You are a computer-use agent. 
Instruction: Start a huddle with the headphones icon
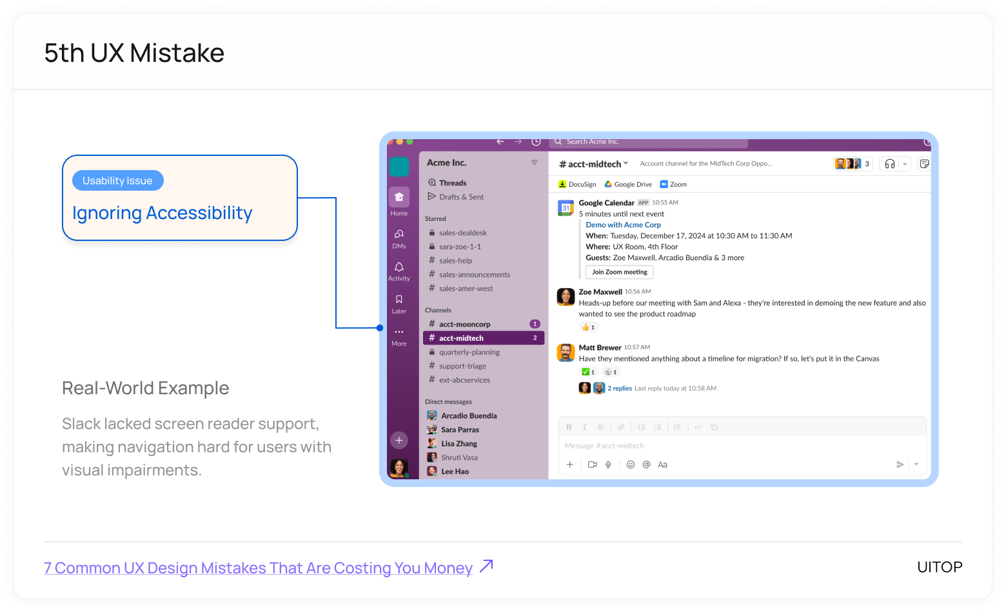pyautogui.click(x=890, y=164)
